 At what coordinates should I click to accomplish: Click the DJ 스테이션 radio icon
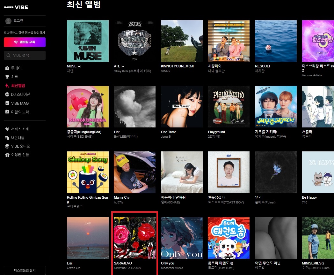pyautogui.click(x=7, y=94)
